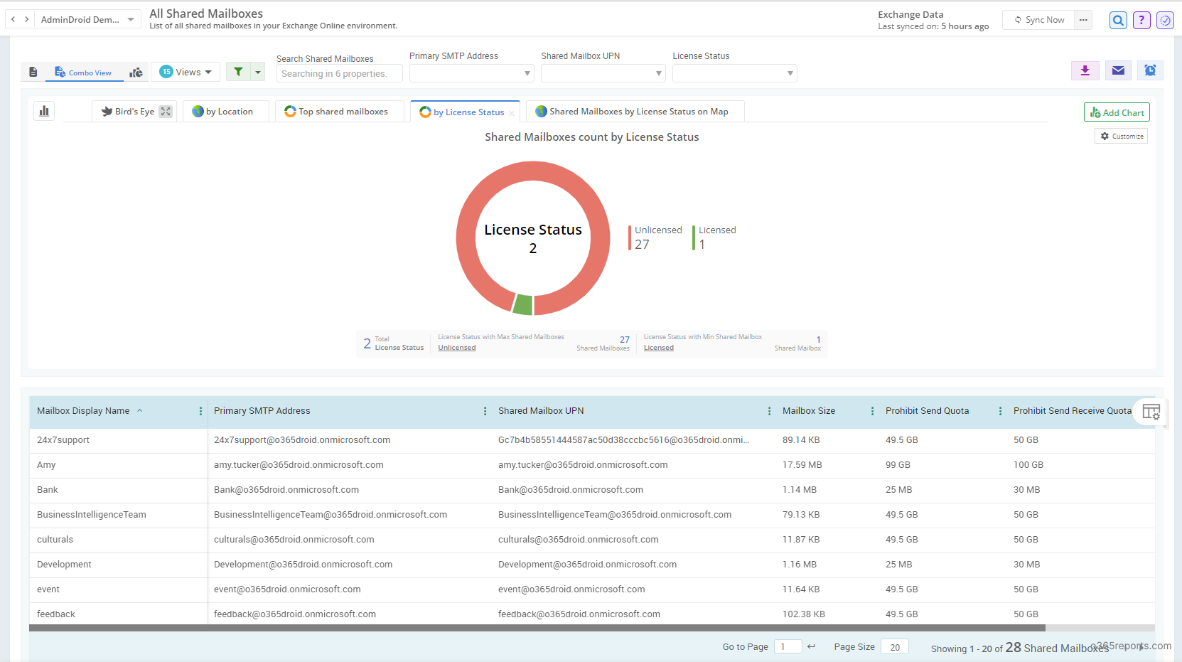Open the help question mark icon

[x=1141, y=21]
